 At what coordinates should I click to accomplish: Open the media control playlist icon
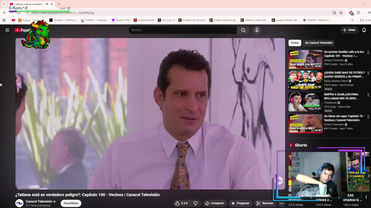369,13
